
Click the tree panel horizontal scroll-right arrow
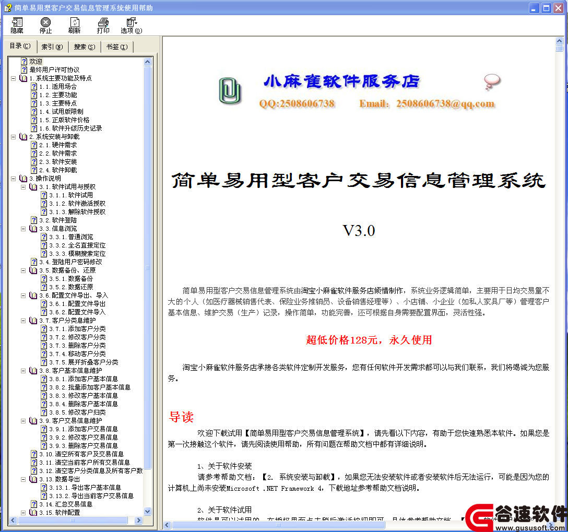(x=139, y=520)
